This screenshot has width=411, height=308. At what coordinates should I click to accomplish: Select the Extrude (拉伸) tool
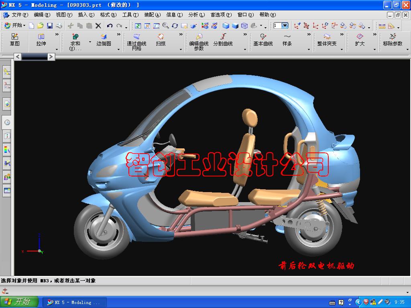pos(41,39)
